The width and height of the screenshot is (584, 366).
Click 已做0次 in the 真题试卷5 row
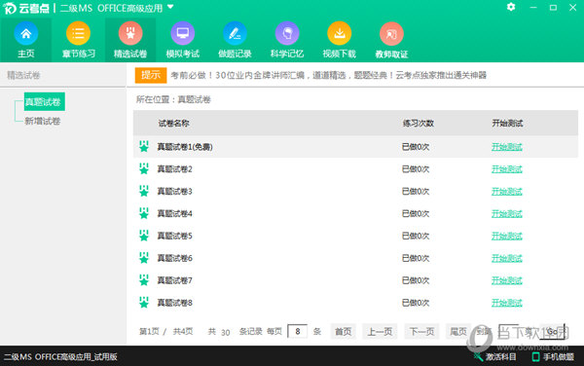(416, 237)
